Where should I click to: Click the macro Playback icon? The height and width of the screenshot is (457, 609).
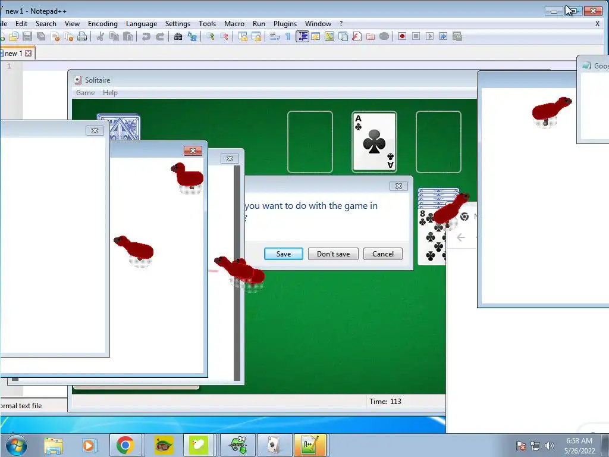tap(429, 36)
